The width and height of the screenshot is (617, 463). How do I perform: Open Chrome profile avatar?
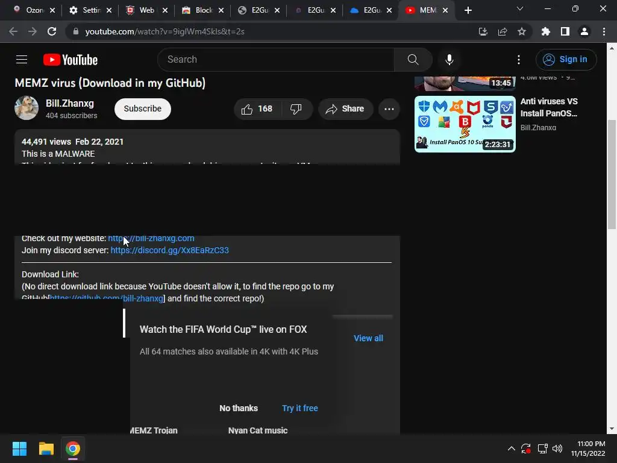tap(584, 31)
